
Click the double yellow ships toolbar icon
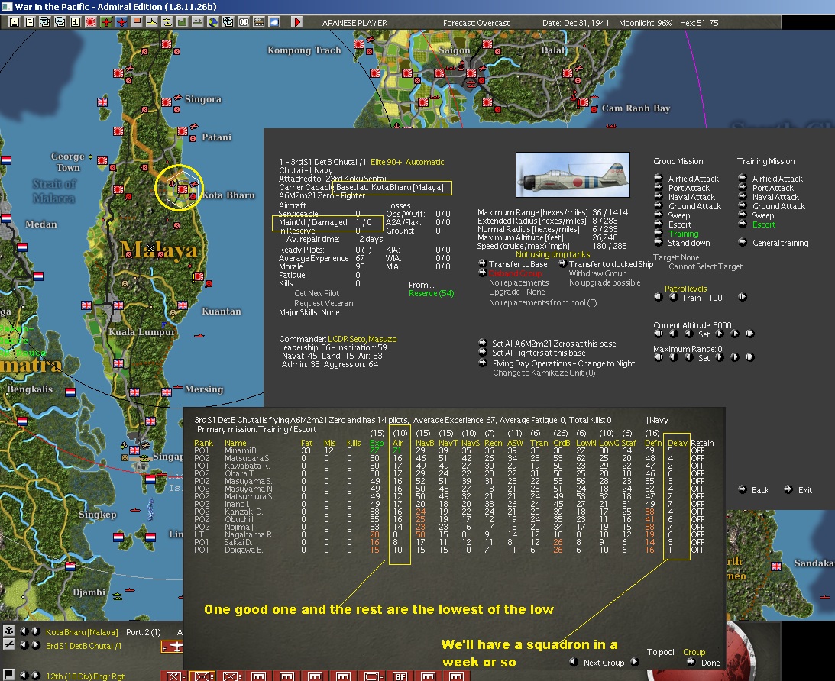167,22
